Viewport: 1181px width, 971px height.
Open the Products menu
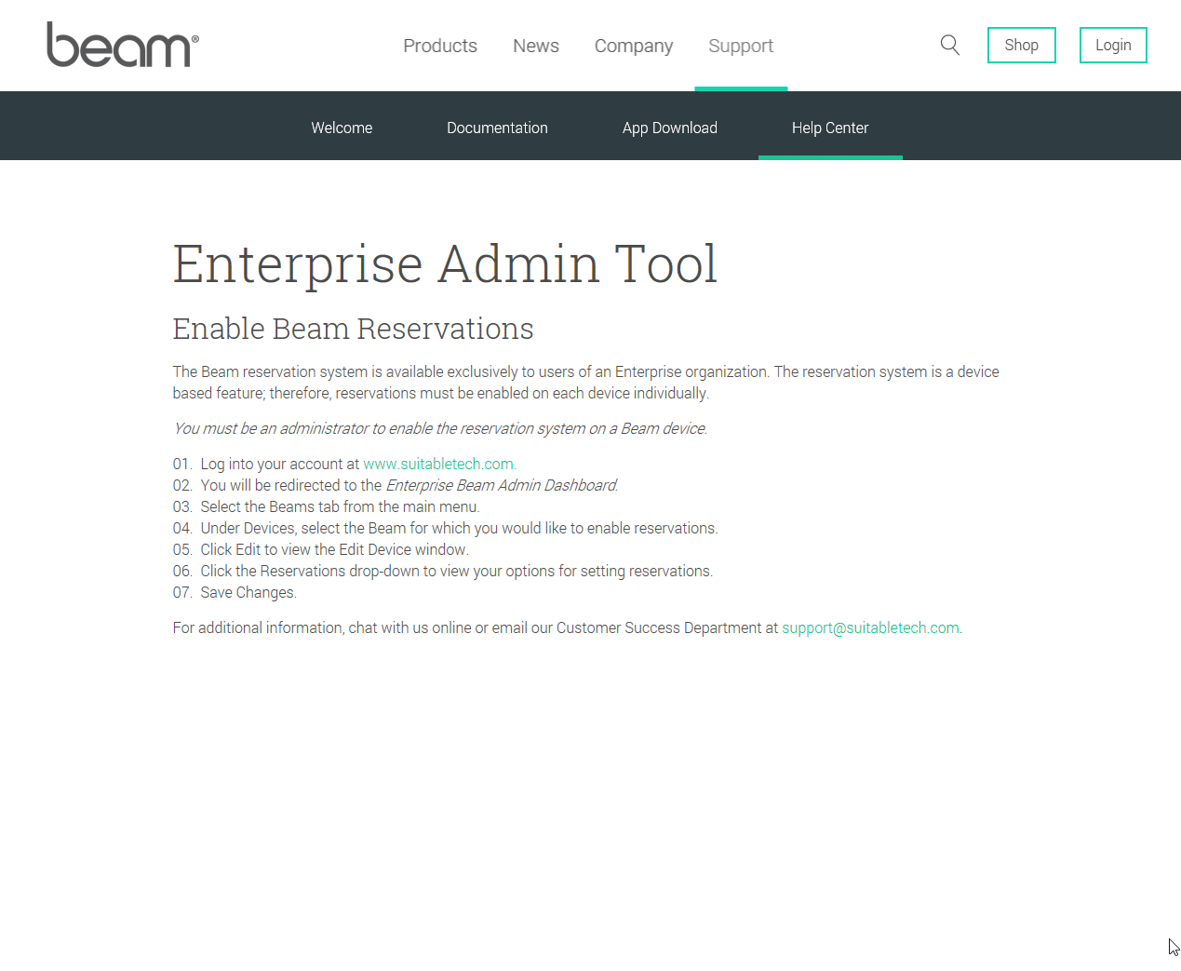440,46
